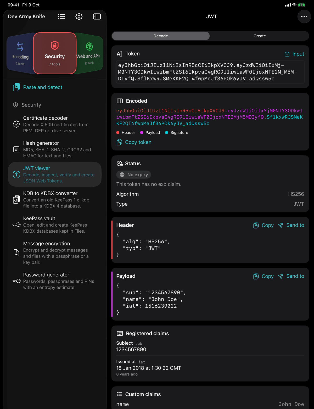
Task: Click the Header Copy document icon
Action: point(256,225)
